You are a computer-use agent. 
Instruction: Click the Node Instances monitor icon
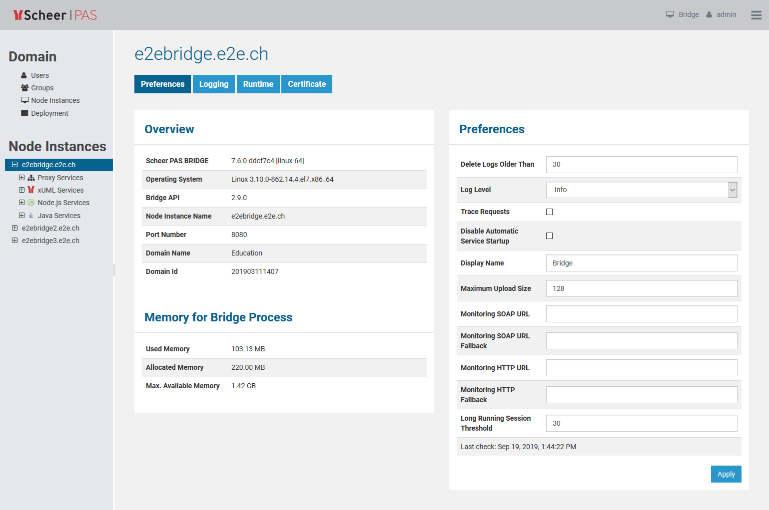coord(24,100)
